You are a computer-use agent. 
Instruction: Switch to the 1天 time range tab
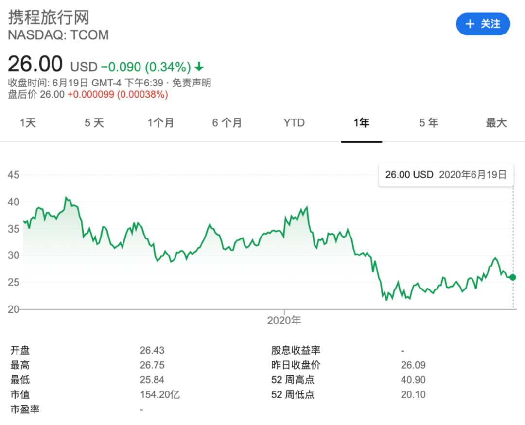[28, 123]
